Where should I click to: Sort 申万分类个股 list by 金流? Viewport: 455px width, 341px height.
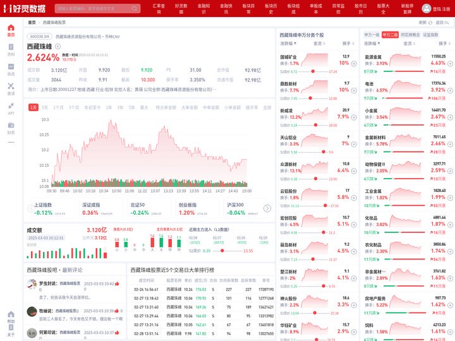pyautogui.click(x=319, y=44)
